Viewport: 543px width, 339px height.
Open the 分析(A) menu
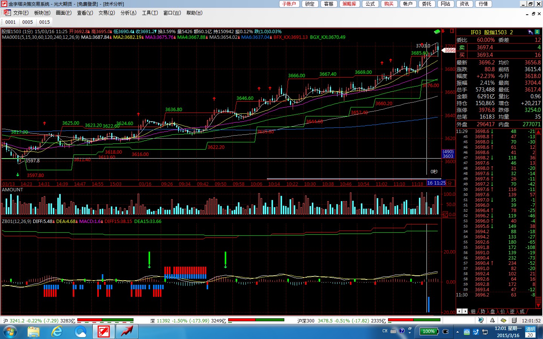[x=128, y=13]
